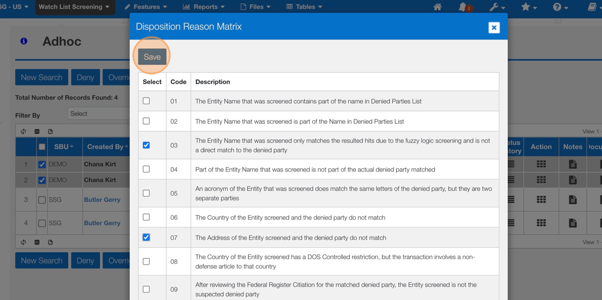Viewport: 602px width, 300px height.
Task: Select the code 06 country mismatch description
Action: (290, 217)
